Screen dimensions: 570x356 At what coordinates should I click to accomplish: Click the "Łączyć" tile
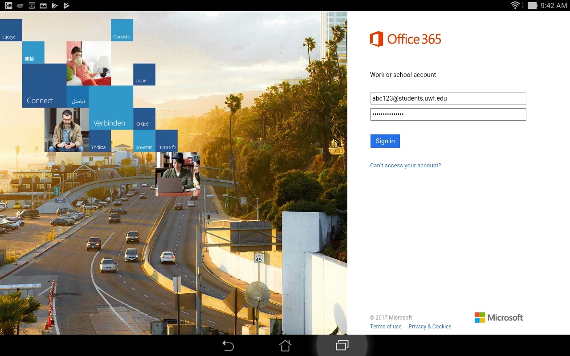[11, 30]
